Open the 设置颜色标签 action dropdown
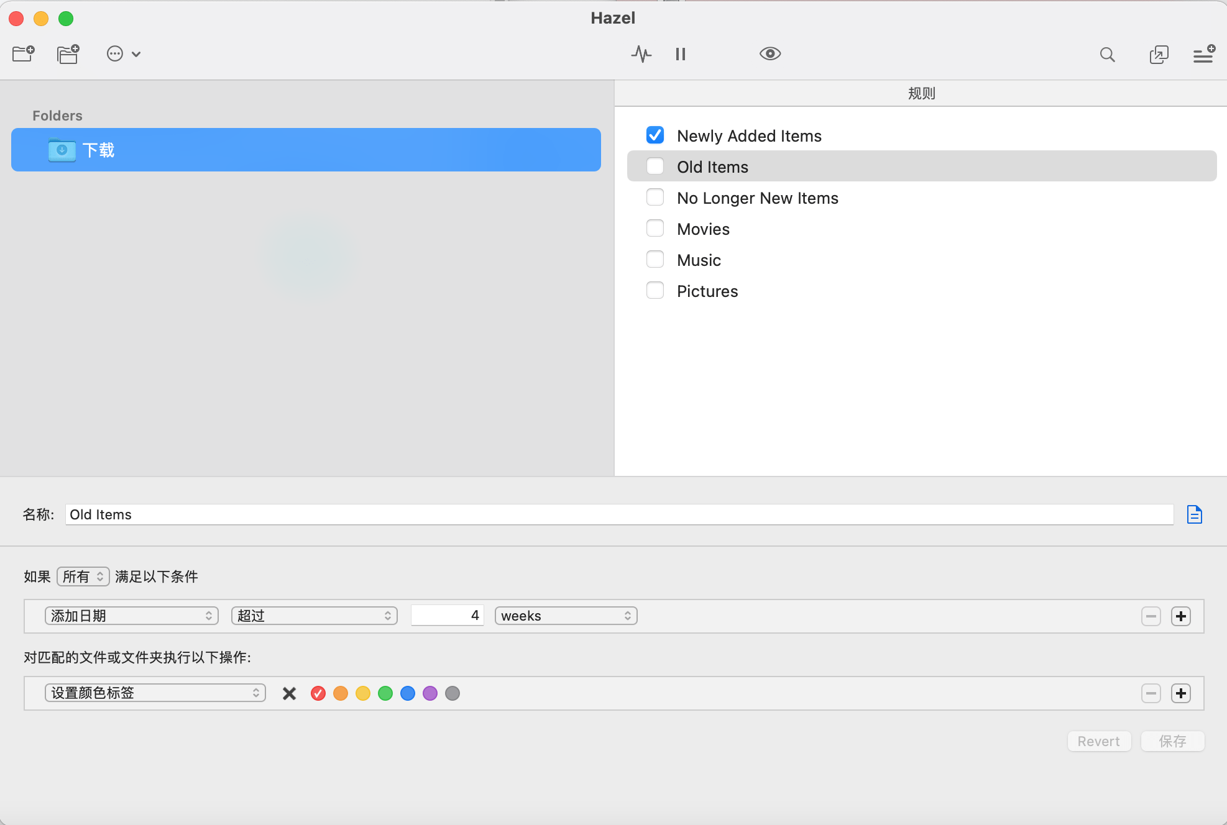The image size is (1227, 825). (155, 693)
